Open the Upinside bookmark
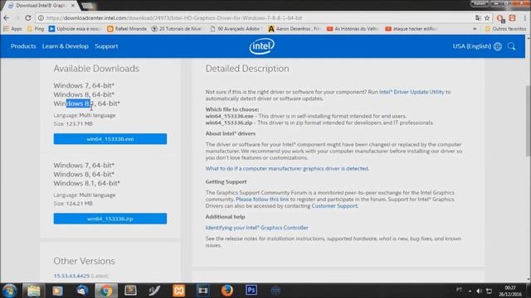The image size is (531, 298). [x=76, y=29]
